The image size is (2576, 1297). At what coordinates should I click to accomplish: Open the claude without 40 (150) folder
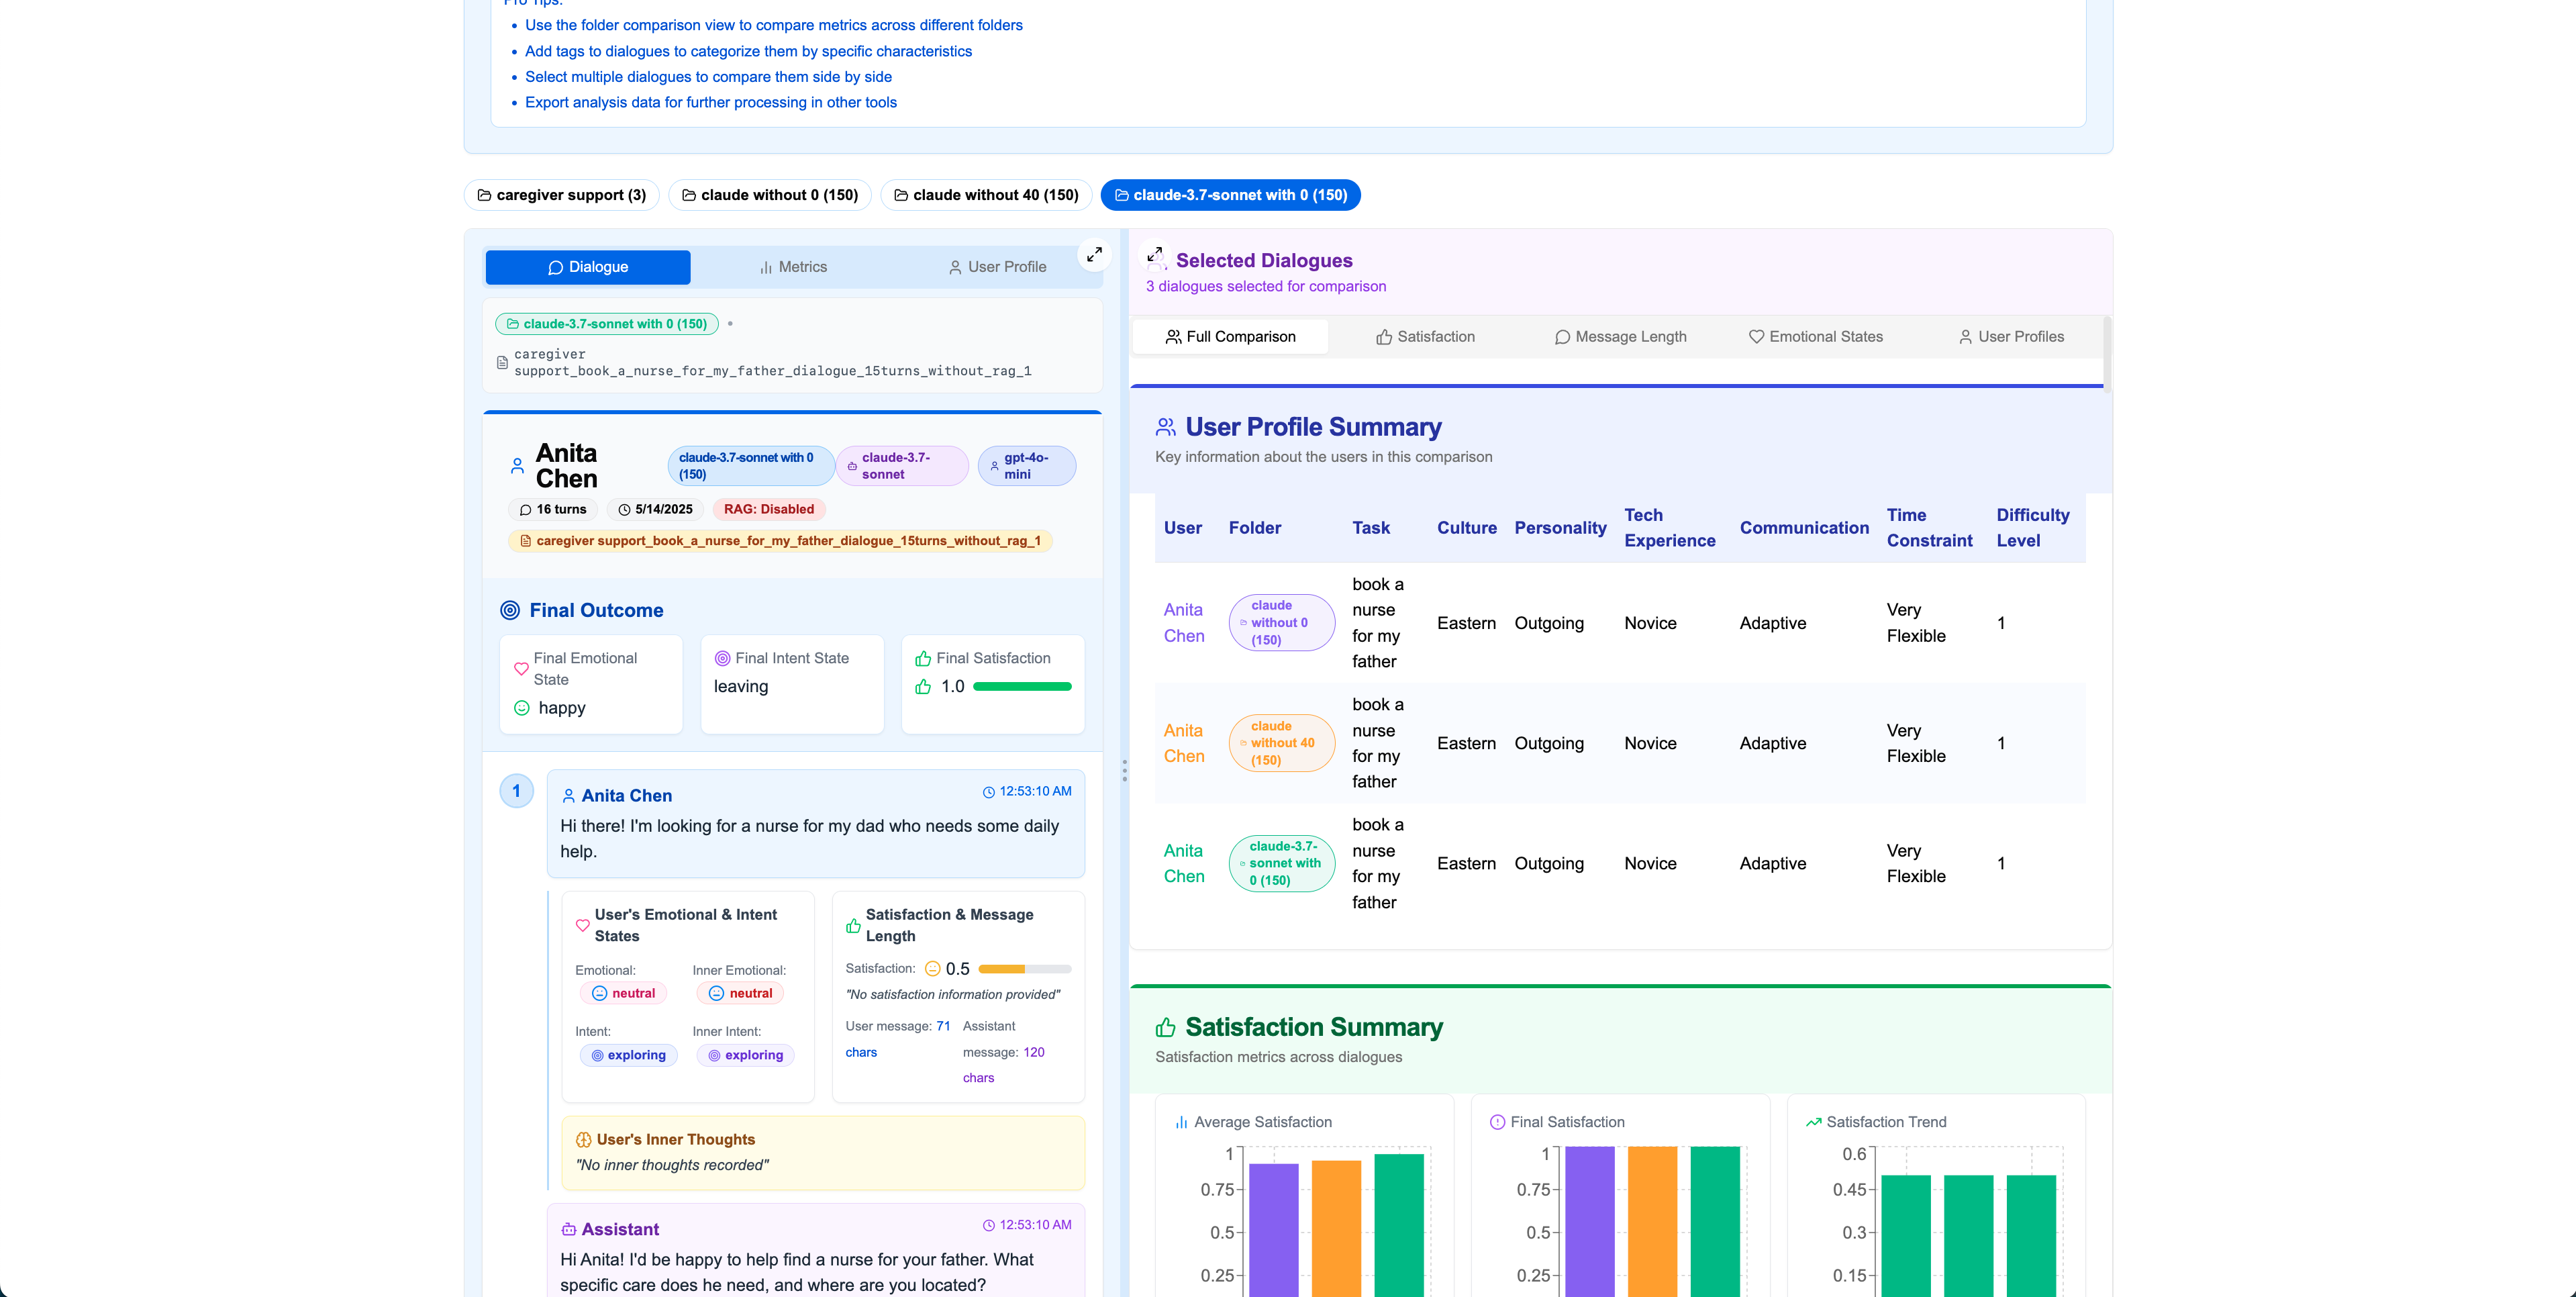[x=986, y=195]
